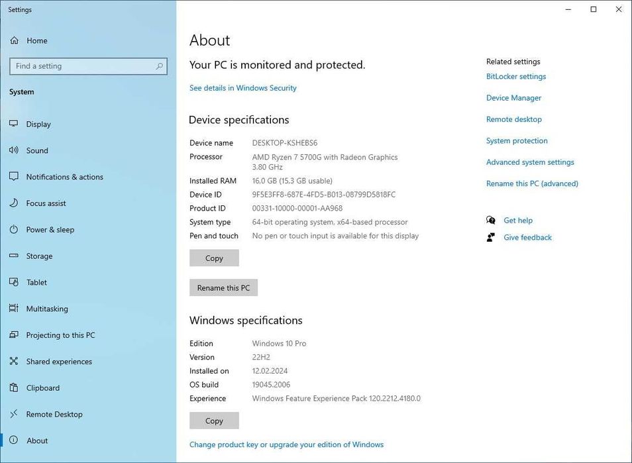This screenshot has height=463, width=632.
Task: Click the search magnifier icon
Action: point(159,66)
